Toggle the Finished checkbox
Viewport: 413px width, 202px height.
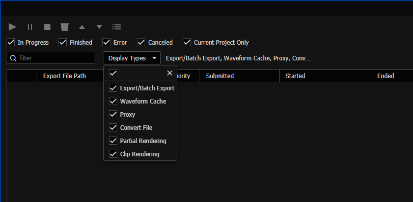tap(63, 42)
